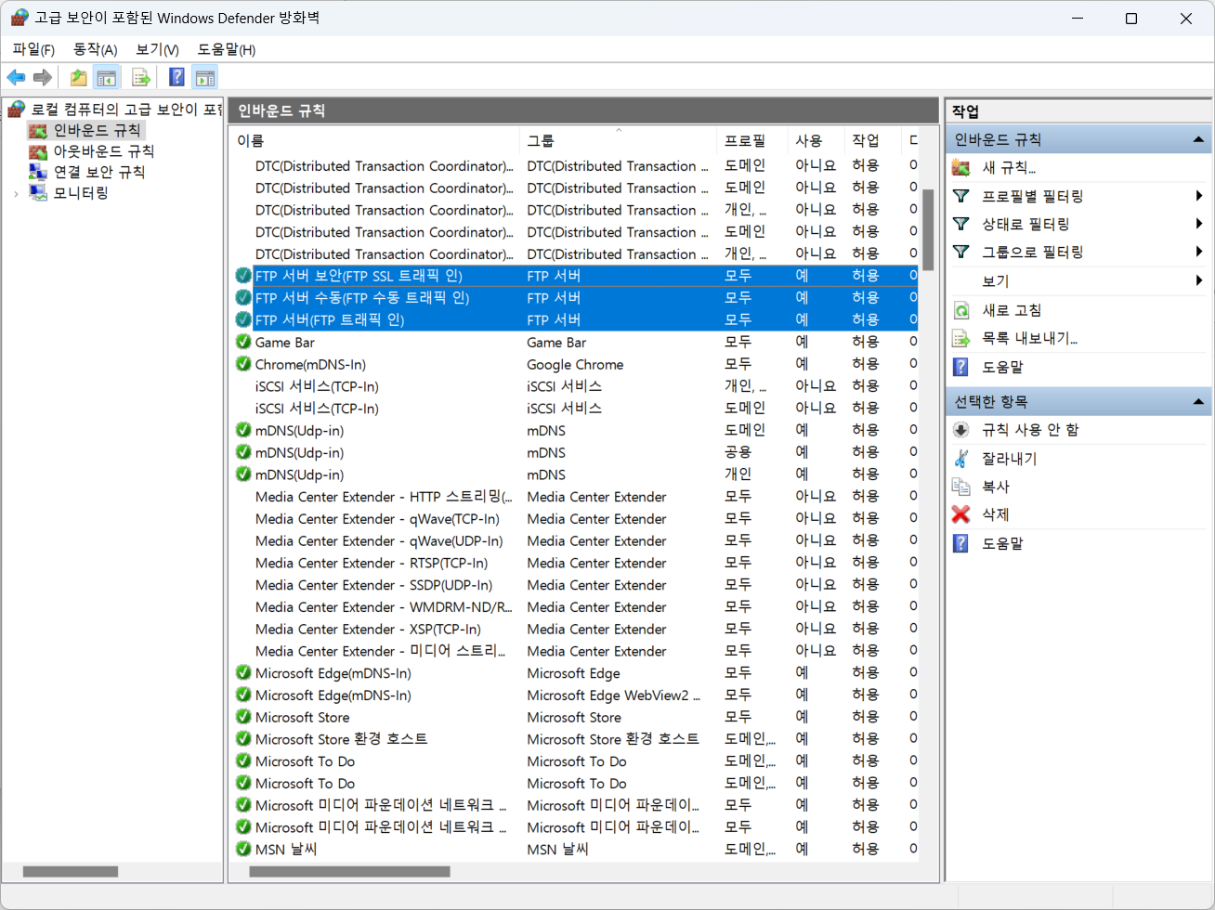Select 인바운드 규칙 in the tree

coord(97,130)
